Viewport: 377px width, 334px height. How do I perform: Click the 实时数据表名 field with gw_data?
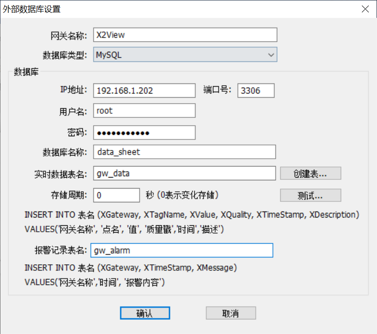pos(185,173)
